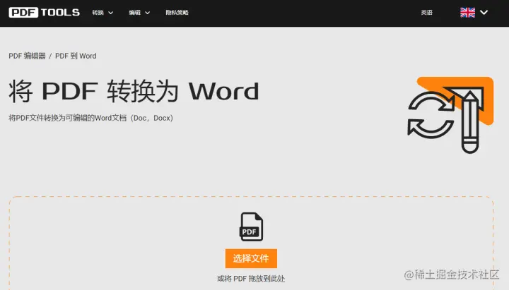Click the PDF 到 Word breadcrumb
The width and height of the screenshot is (509, 290).
[76, 56]
